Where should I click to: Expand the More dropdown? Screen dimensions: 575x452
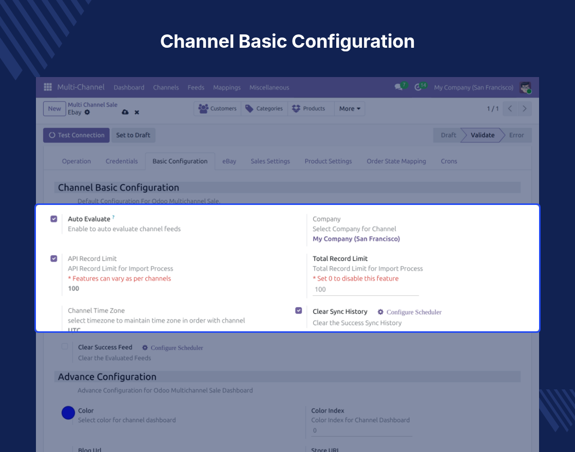pos(350,108)
